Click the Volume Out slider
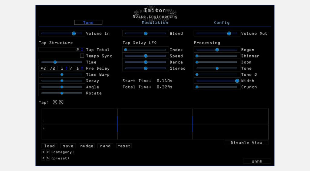Viewport: 310px width, 171px height. (217, 33)
